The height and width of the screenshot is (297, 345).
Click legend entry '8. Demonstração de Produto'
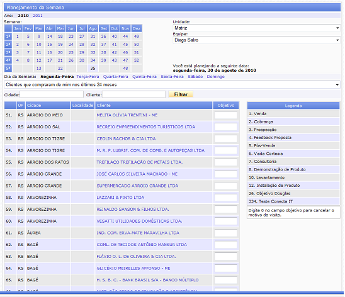pyautogui.click(x=293, y=169)
